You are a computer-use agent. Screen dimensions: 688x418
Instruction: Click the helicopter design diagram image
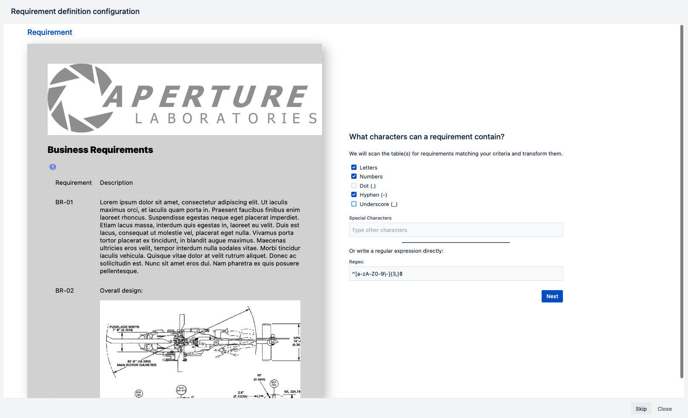pos(200,349)
